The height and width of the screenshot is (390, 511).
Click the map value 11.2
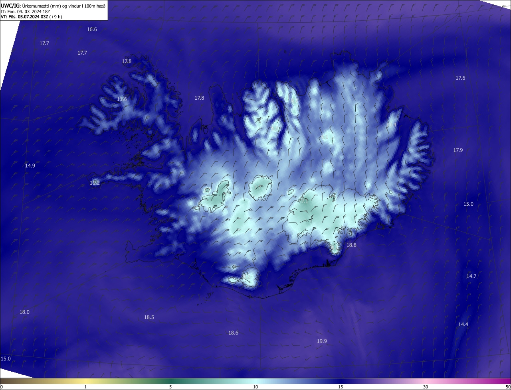point(95,183)
